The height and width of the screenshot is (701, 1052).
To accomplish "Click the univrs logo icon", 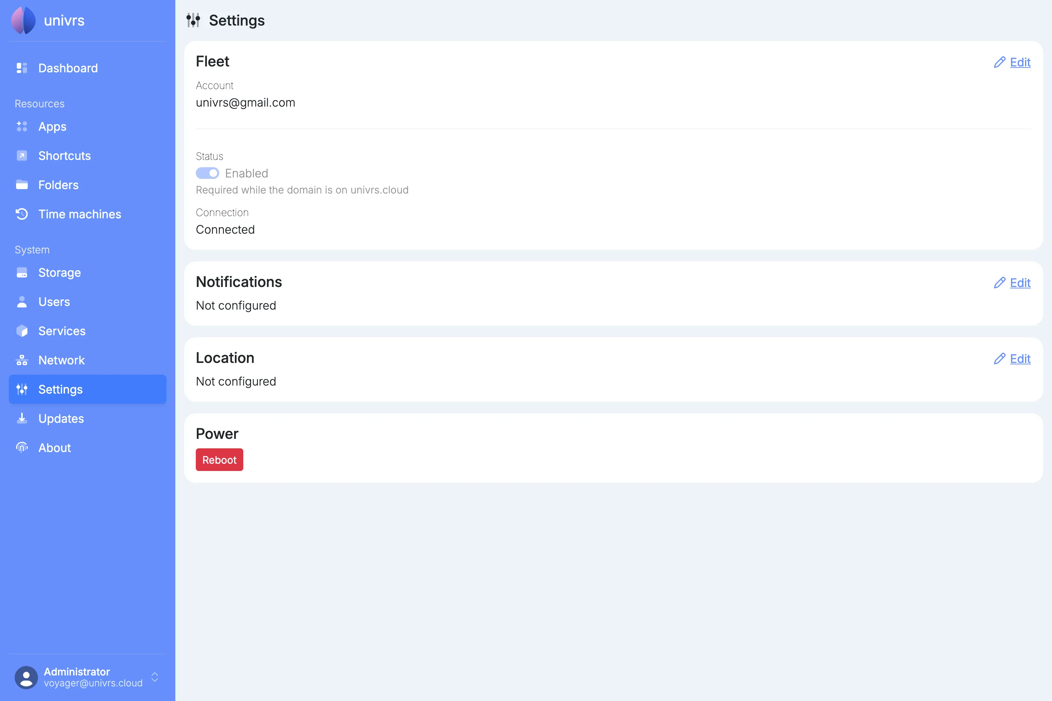I will pyautogui.click(x=23, y=20).
